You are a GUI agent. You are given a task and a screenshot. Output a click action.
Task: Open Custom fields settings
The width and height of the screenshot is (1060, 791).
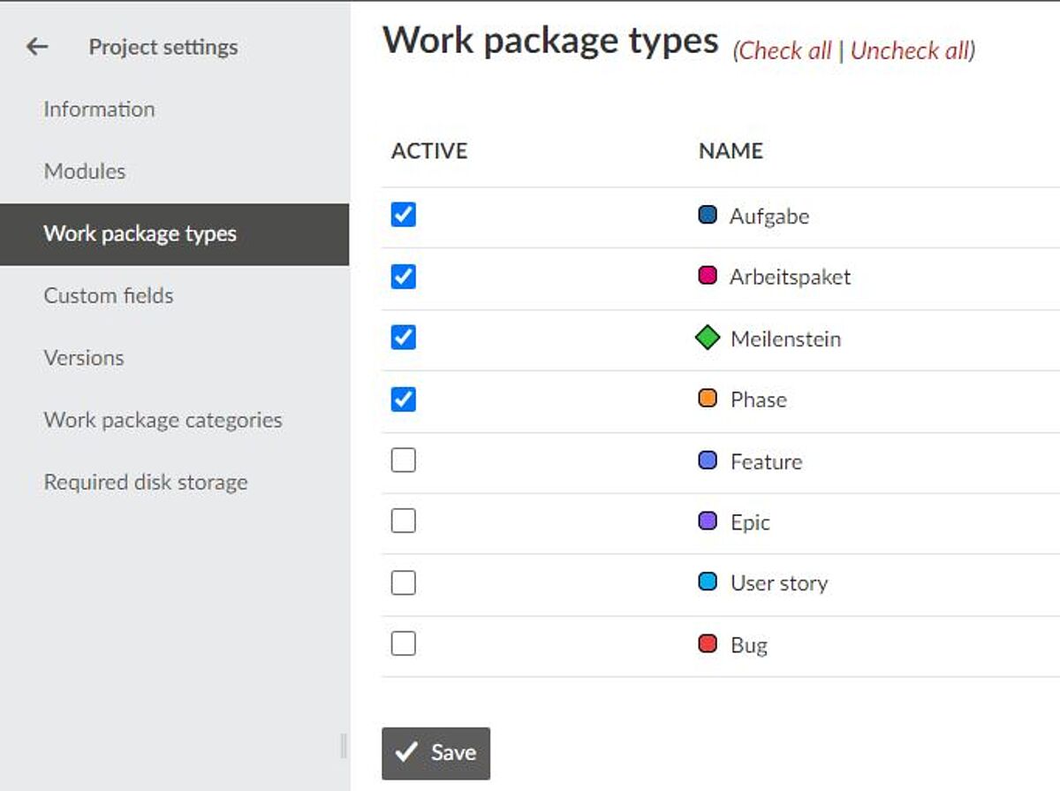click(x=109, y=295)
